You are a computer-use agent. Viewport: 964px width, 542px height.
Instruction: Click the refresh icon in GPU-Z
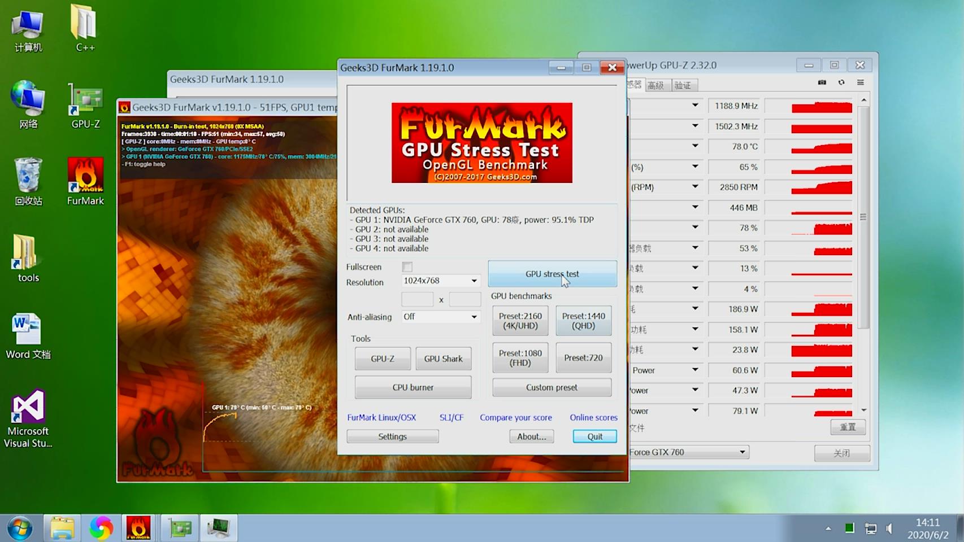pos(841,82)
